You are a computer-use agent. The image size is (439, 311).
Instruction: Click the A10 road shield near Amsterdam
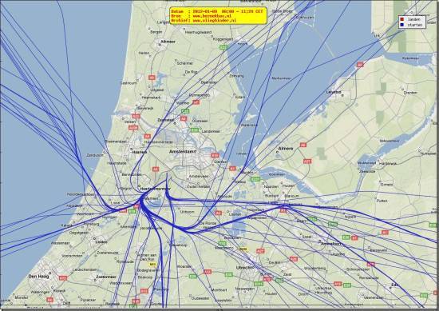215,155
